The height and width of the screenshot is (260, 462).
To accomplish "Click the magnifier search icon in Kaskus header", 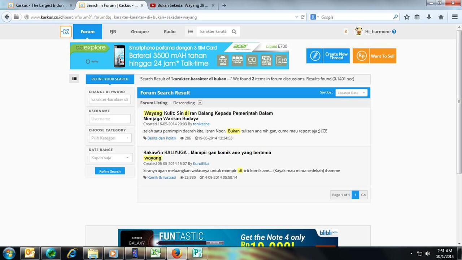I will [234, 32].
